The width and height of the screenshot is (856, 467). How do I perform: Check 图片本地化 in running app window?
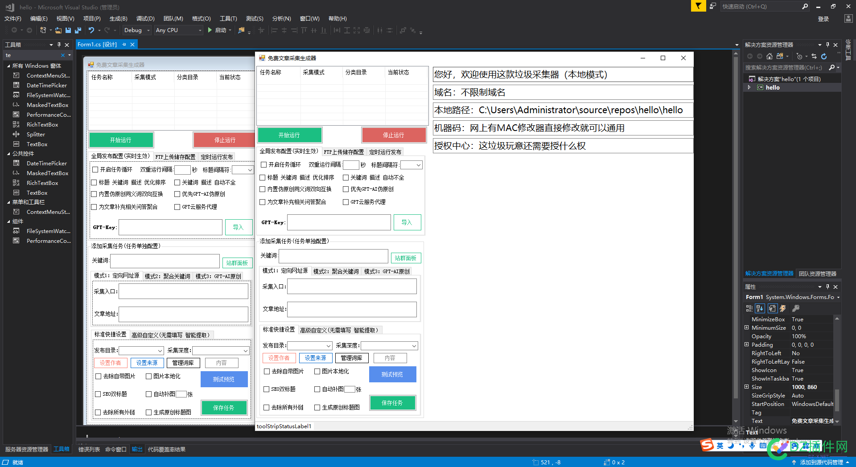tap(317, 371)
